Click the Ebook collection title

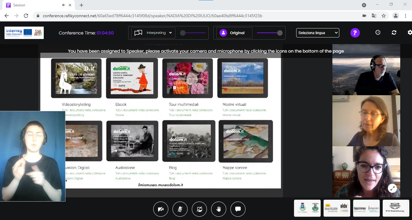pos(121,105)
